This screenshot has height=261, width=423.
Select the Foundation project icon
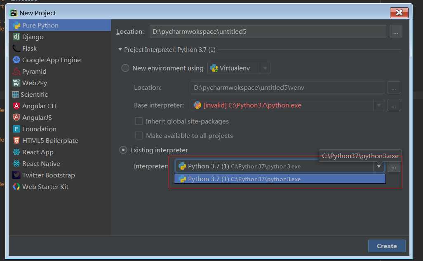coord(16,129)
